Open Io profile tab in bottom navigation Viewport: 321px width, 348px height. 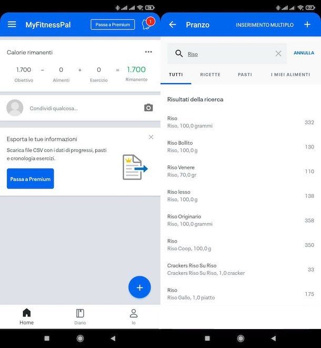(x=134, y=317)
